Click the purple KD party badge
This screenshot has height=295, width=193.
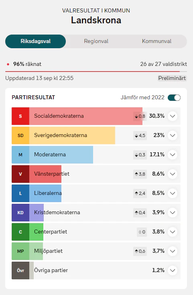click(x=20, y=213)
